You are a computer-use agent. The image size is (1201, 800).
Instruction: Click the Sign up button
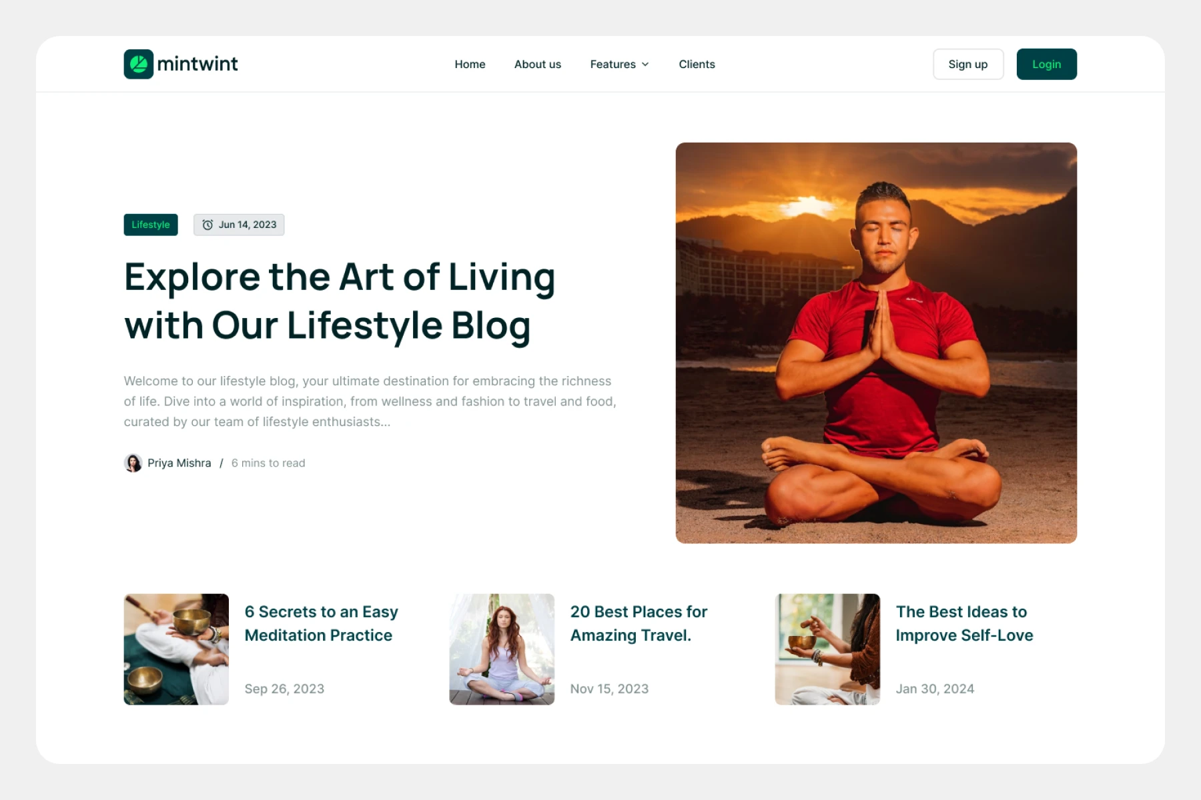(x=968, y=64)
